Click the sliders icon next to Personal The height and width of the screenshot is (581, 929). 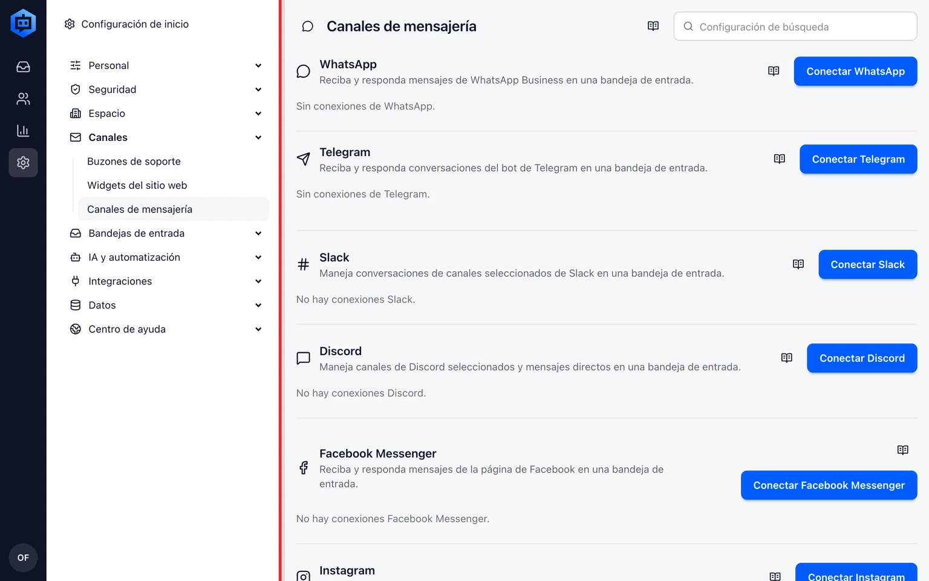click(x=76, y=65)
